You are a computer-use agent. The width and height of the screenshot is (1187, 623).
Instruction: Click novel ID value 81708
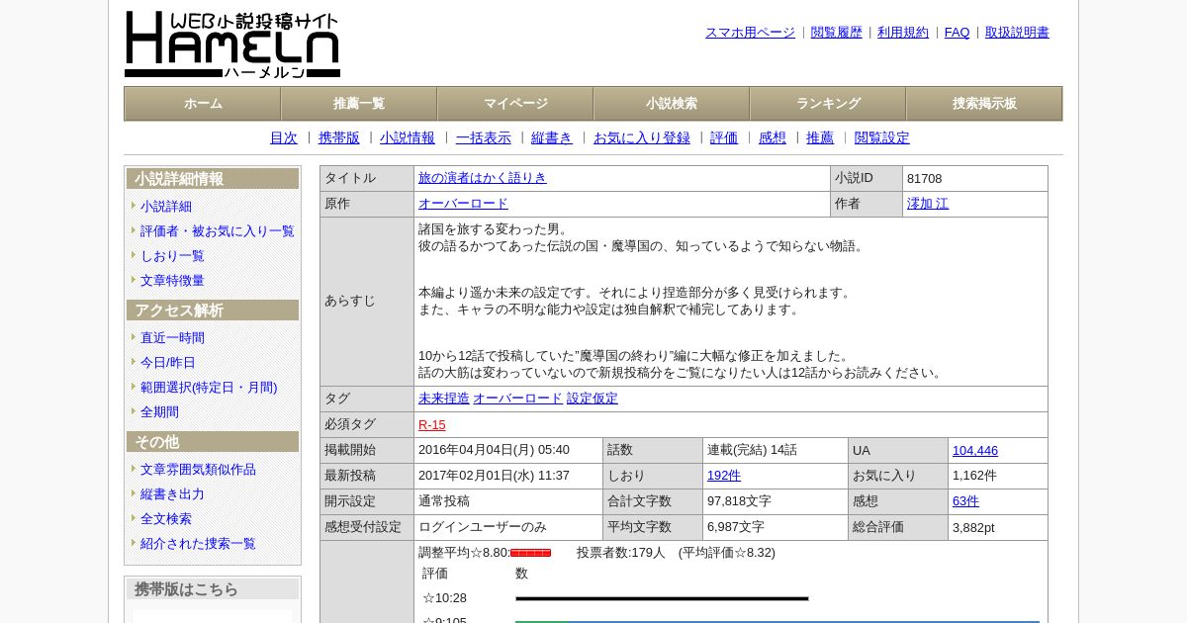[925, 179]
